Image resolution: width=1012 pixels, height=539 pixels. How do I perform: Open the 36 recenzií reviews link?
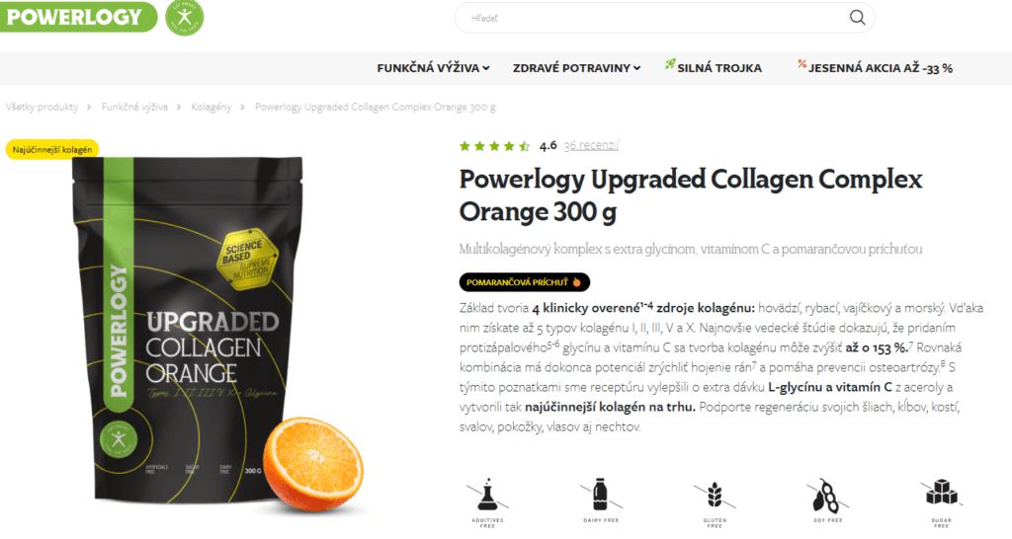coord(591,145)
